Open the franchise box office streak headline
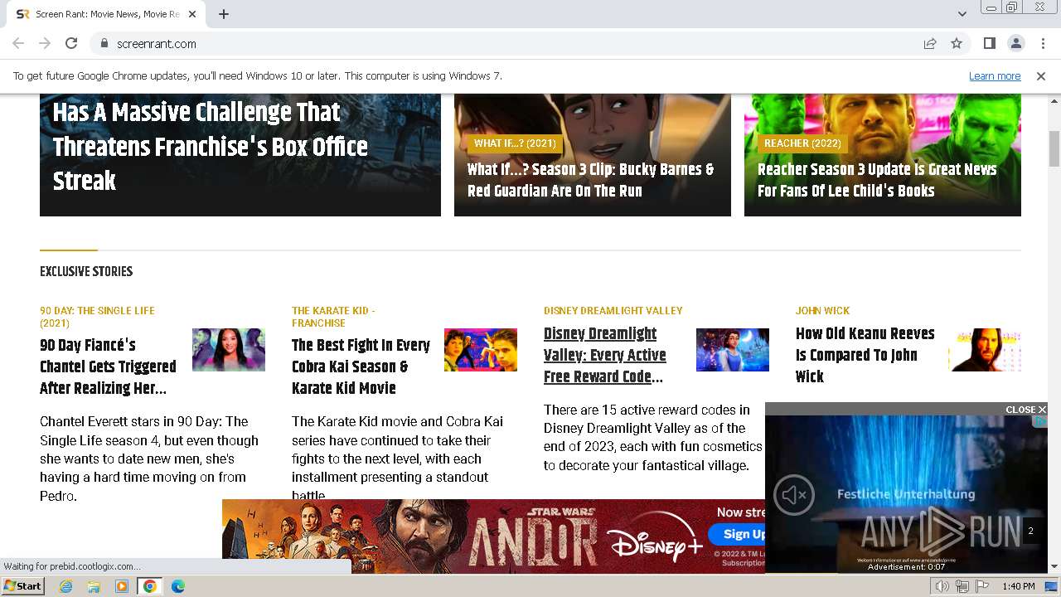 [x=211, y=146]
